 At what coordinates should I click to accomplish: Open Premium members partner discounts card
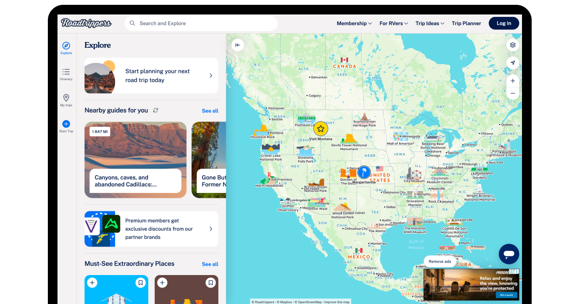(x=151, y=229)
